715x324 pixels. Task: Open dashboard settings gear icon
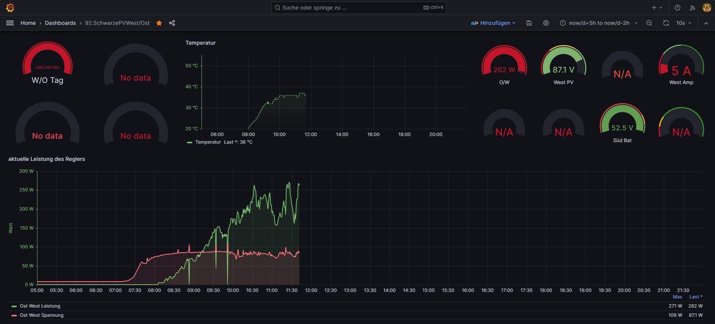pos(546,23)
